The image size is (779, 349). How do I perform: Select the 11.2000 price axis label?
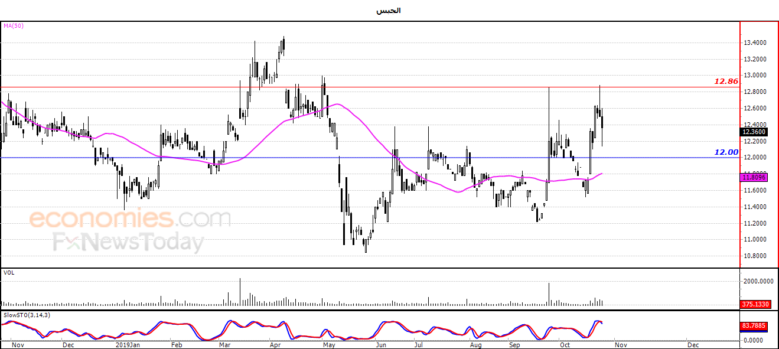[x=755, y=223]
